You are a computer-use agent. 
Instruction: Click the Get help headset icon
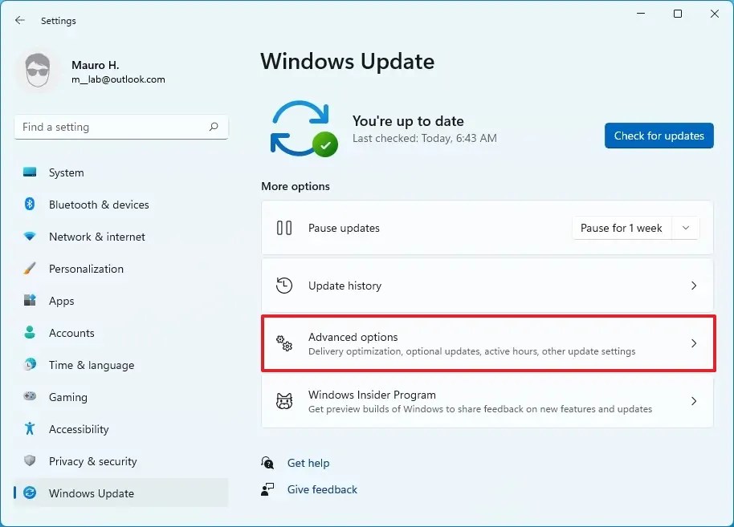[x=267, y=463]
